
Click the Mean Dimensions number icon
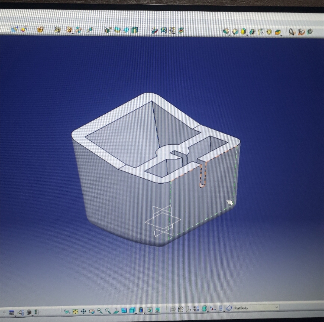click(x=196, y=309)
